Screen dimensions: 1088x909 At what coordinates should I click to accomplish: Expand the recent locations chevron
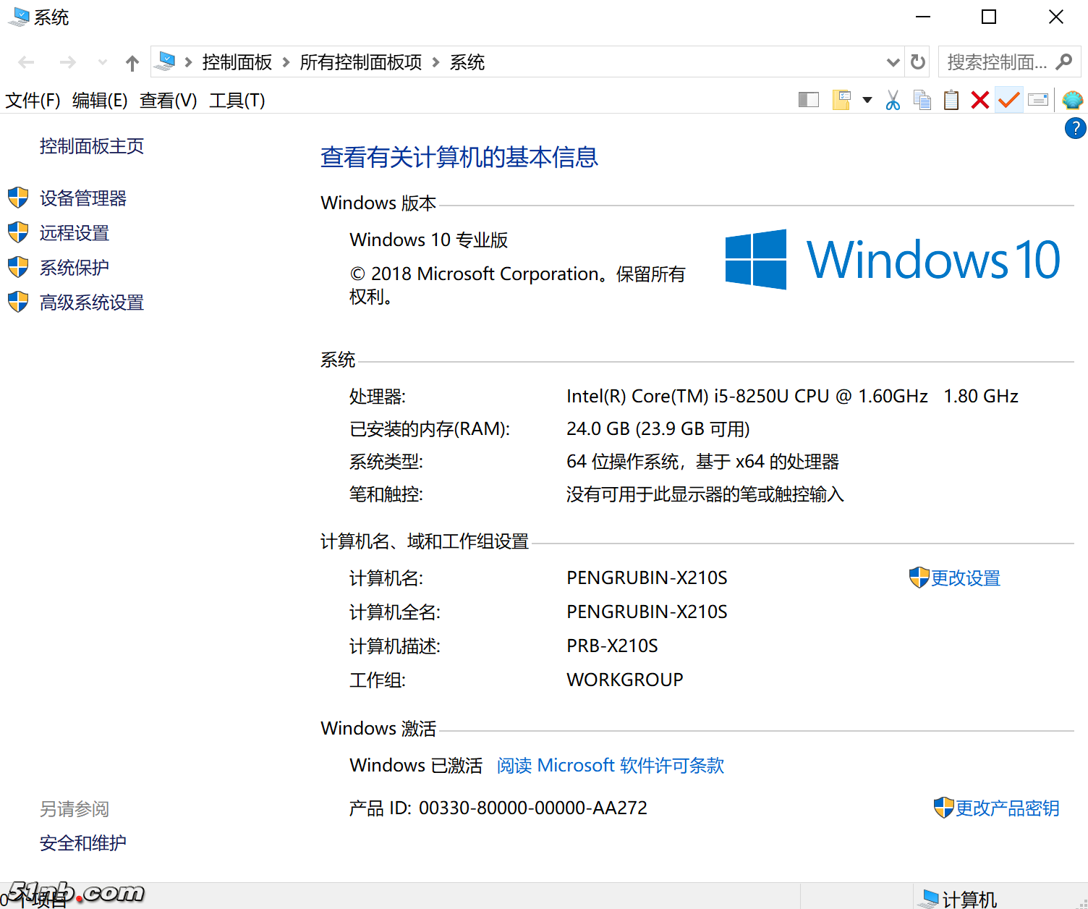(102, 62)
